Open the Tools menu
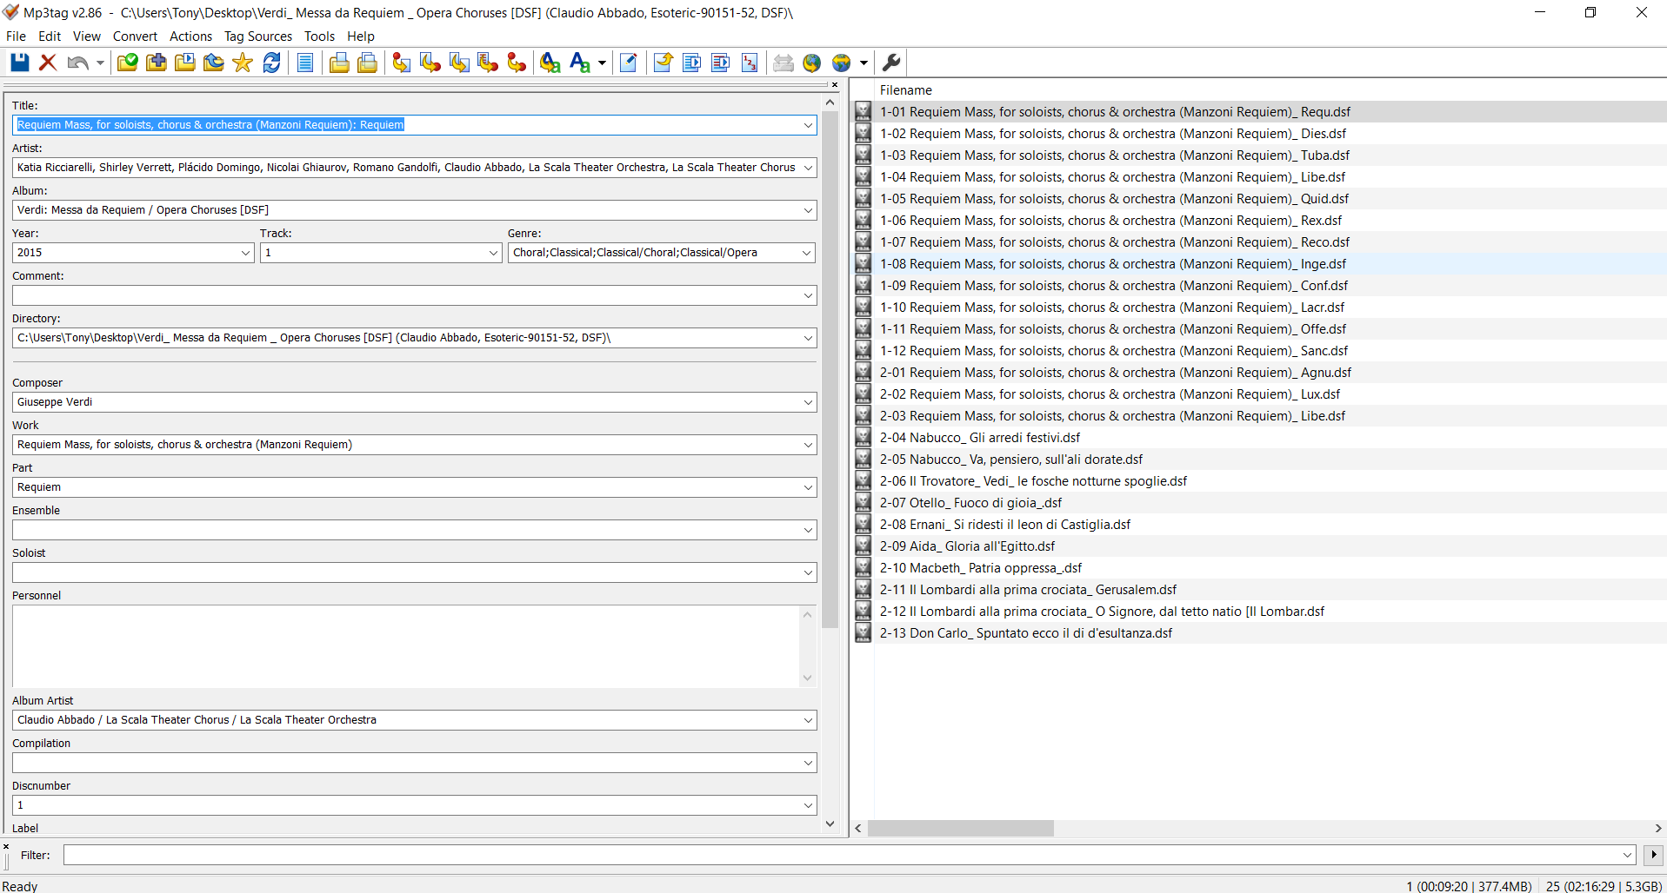 click(x=319, y=36)
